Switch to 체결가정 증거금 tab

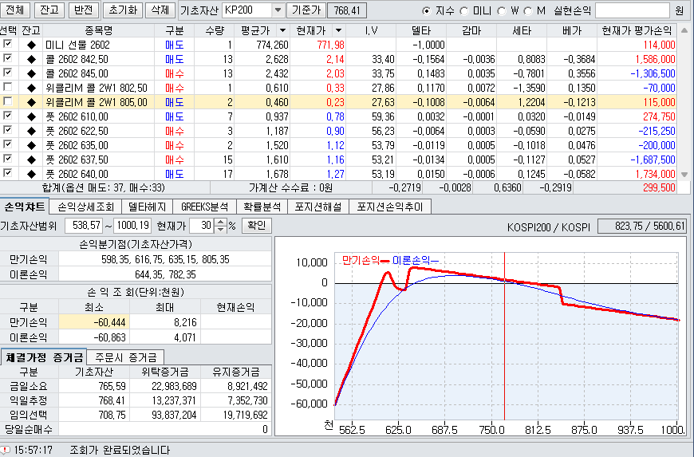pyautogui.click(x=43, y=357)
